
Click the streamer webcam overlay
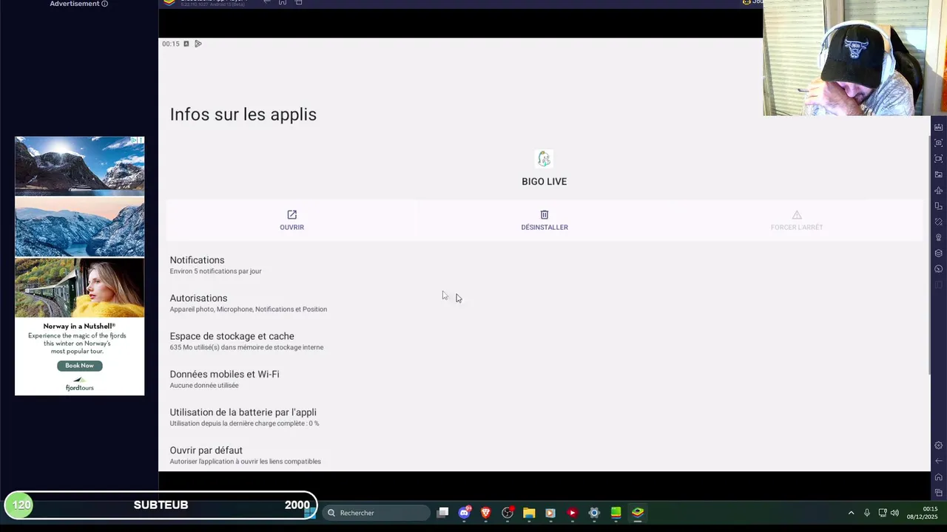[x=855, y=58]
